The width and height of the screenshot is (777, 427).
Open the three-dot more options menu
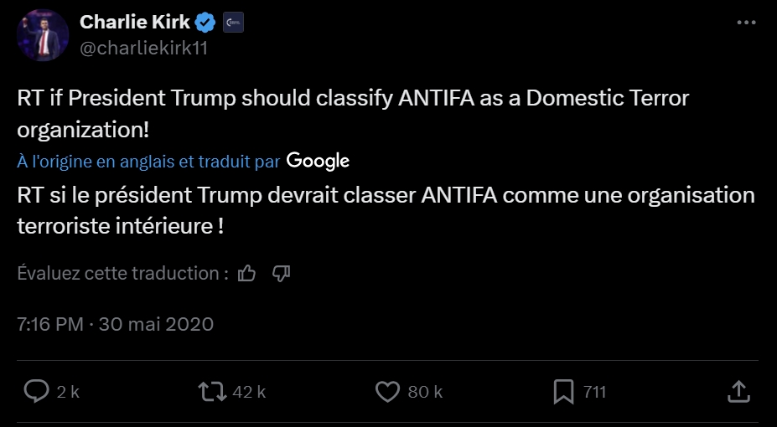745,23
